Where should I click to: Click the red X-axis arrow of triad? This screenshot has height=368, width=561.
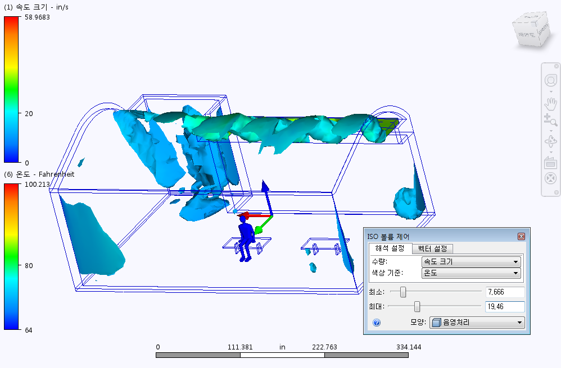point(254,215)
